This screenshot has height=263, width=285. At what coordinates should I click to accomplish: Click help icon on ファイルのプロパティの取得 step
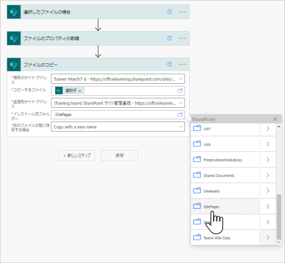tap(169, 38)
